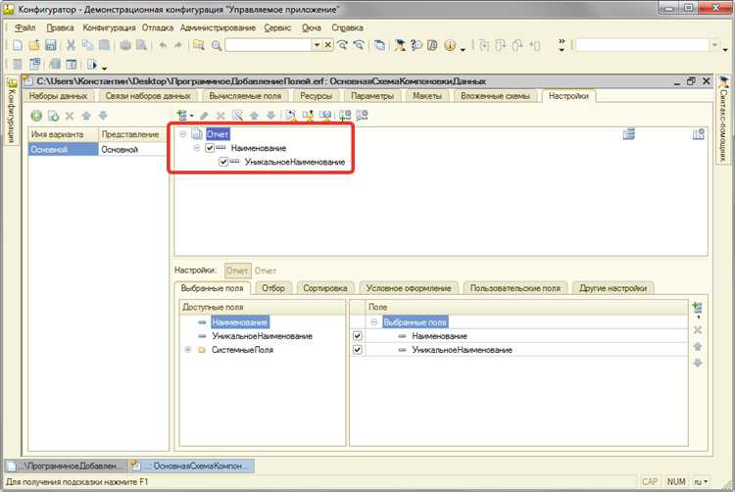Open the empty right toolbar combo box arrow
The image size is (735, 492).
click(714, 45)
